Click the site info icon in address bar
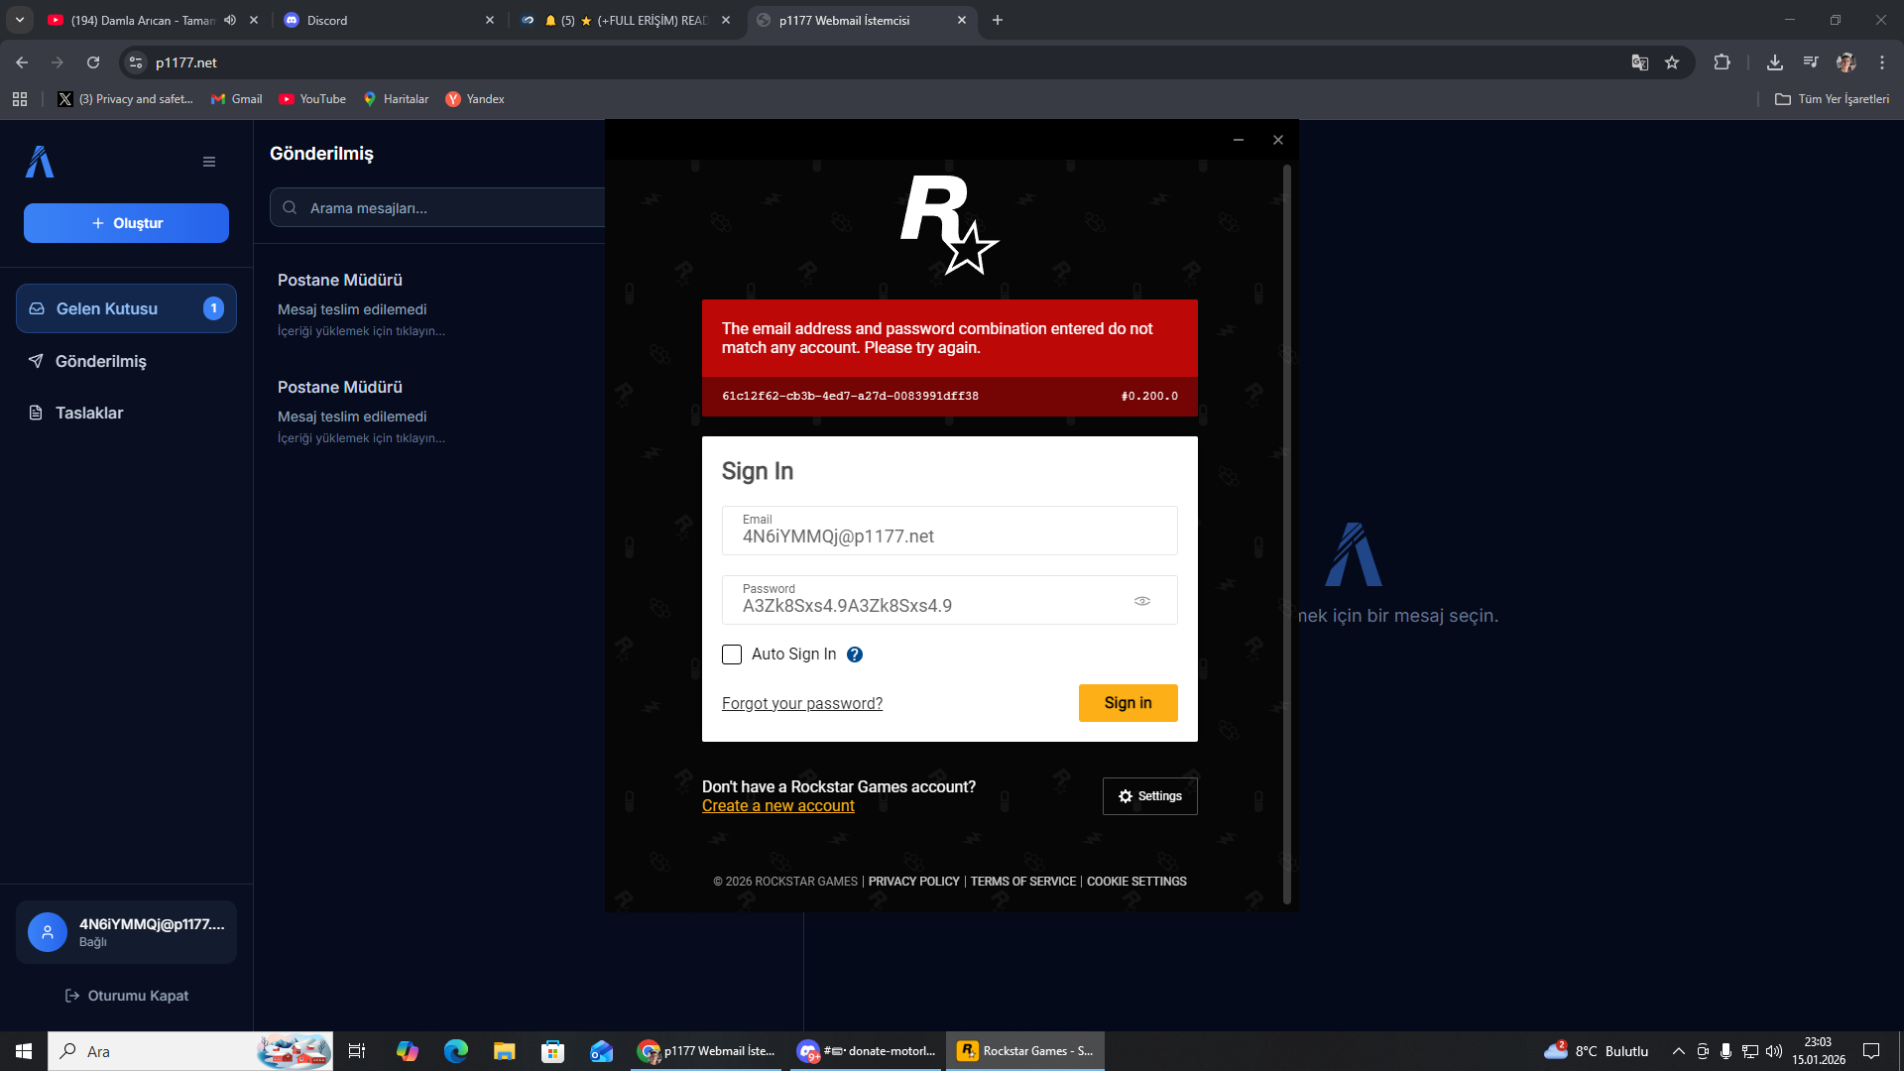This screenshot has width=1904, height=1071. coord(136,62)
